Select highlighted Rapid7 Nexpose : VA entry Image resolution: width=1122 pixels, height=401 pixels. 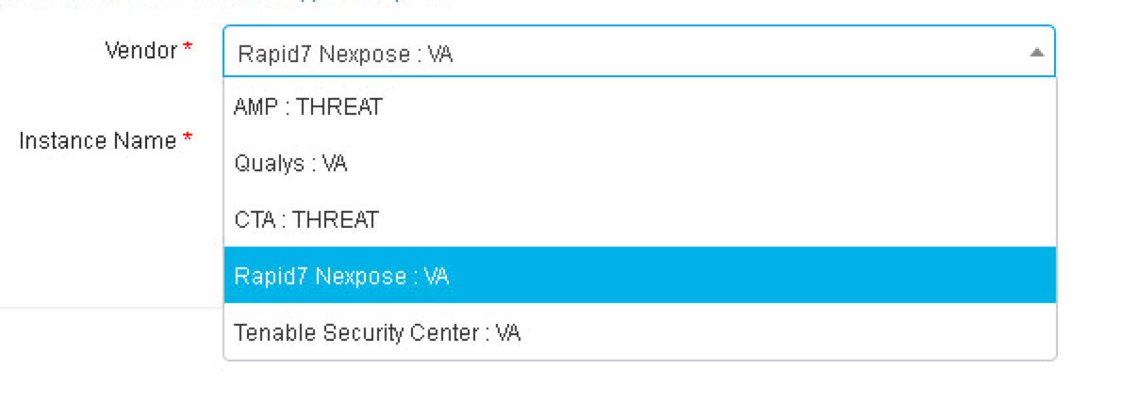click(342, 277)
